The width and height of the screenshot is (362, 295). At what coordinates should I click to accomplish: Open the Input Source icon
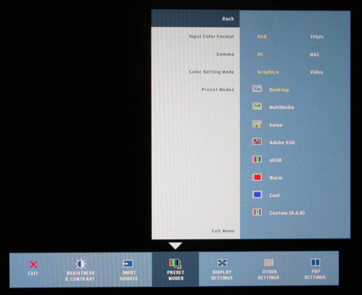click(128, 264)
